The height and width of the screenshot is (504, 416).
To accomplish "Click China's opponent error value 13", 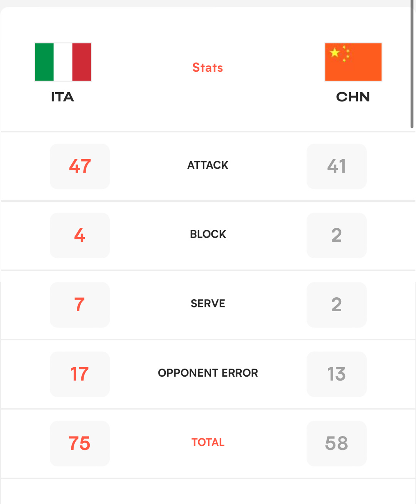I will coord(336,374).
